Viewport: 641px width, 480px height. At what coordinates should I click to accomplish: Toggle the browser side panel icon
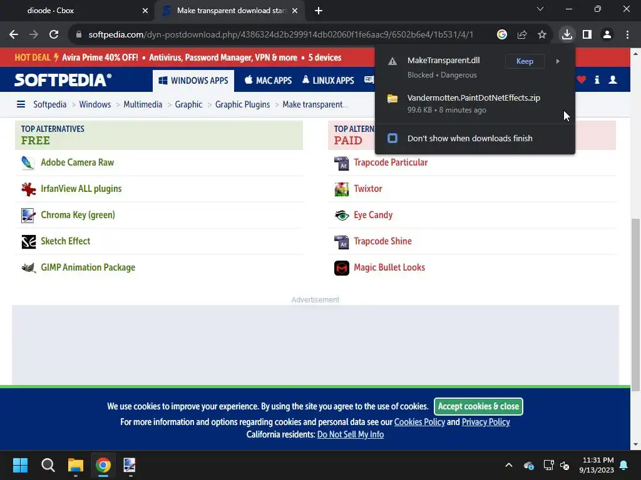click(x=587, y=35)
